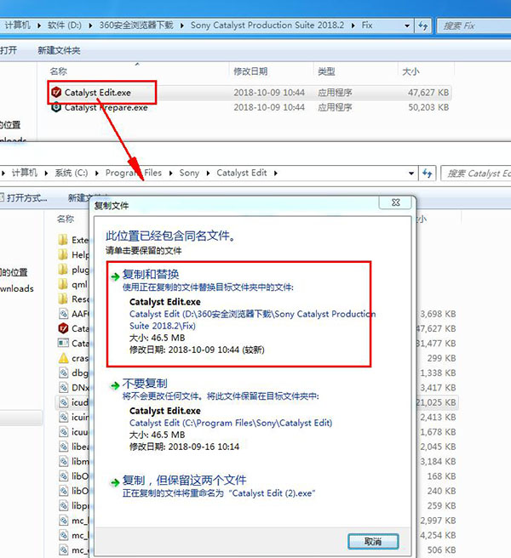
Task: Click Program Files breadcrumb segment
Action: pos(134,173)
